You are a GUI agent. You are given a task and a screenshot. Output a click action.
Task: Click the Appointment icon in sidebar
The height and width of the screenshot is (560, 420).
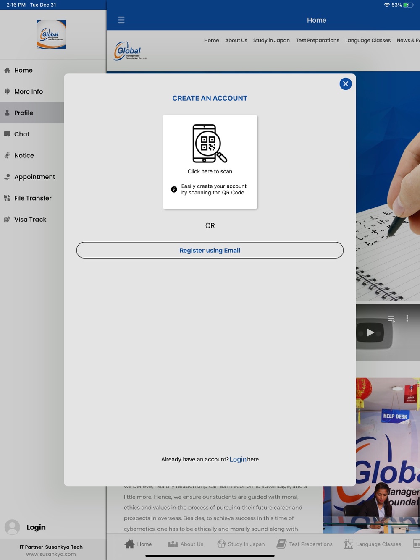tap(7, 177)
